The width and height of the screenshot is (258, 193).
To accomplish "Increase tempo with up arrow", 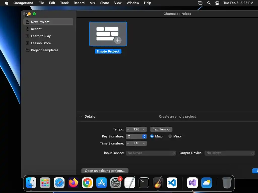I will pyautogui.click(x=144, y=129).
